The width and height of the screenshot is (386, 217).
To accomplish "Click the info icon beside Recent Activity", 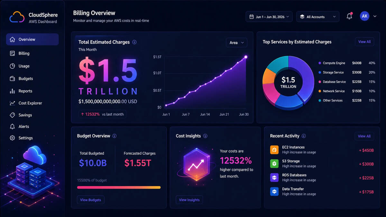I will click(304, 136).
